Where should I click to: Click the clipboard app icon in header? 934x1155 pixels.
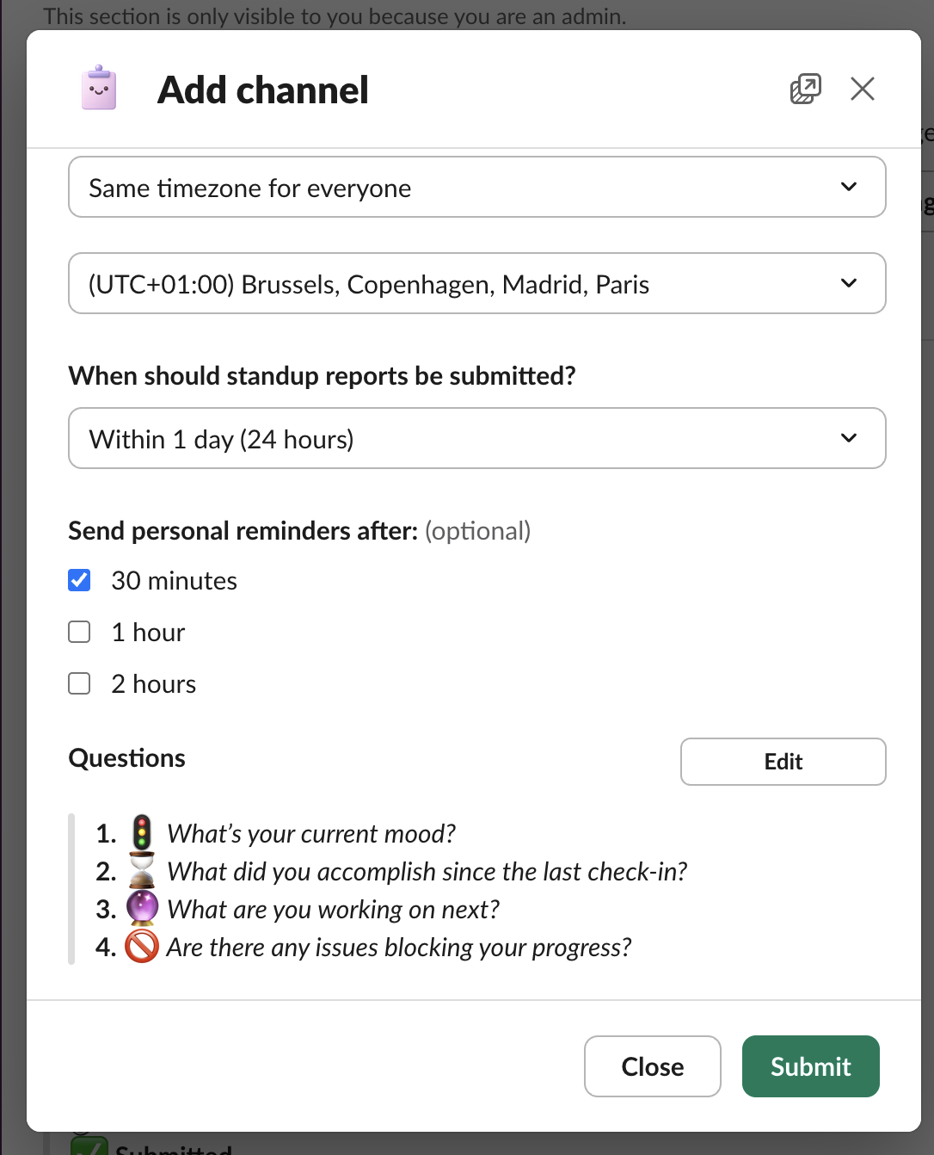tap(99, 89)
